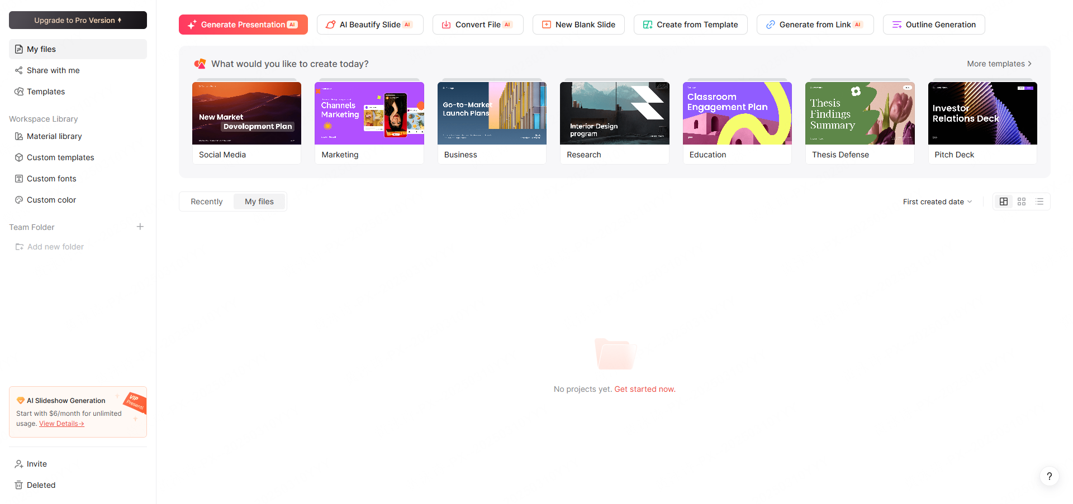Image resolution: width=1073 pixels, height=504 pixels.
Task: Open the Material library in sidebar
Action: click(54, 136)
